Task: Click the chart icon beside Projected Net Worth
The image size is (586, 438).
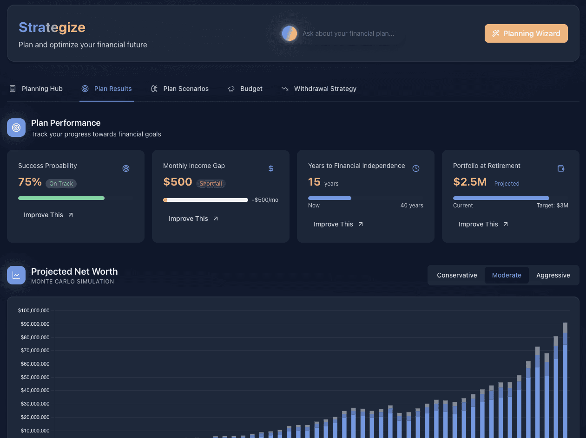Action: [x=16, y=275]
